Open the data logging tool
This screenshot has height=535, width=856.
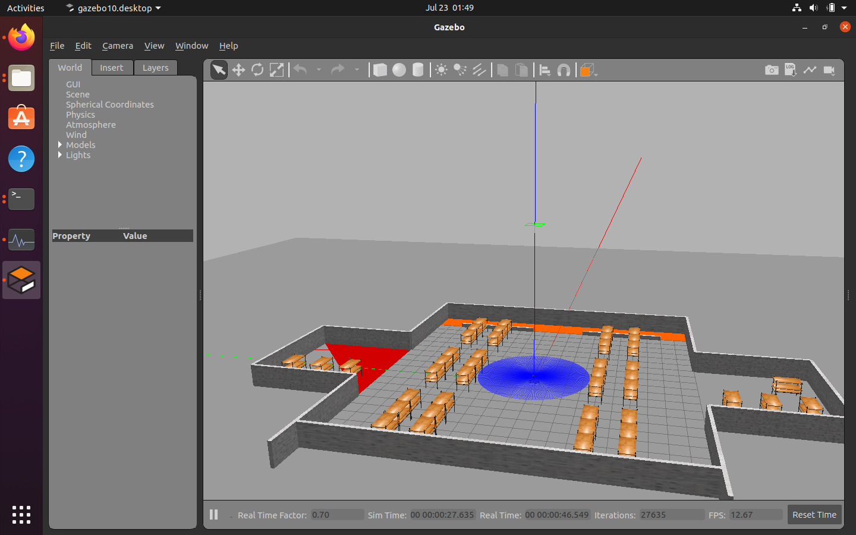tap(790, 70)
